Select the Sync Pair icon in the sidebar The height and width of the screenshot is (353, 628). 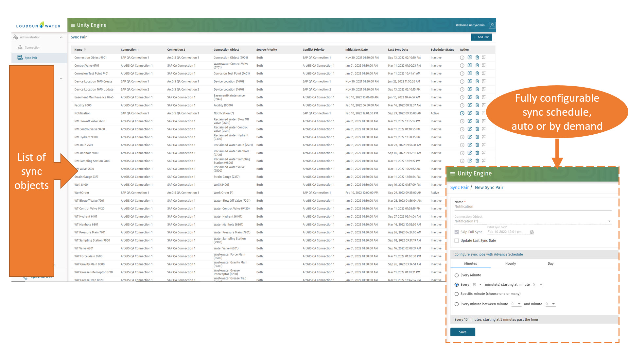pos(19,58)
